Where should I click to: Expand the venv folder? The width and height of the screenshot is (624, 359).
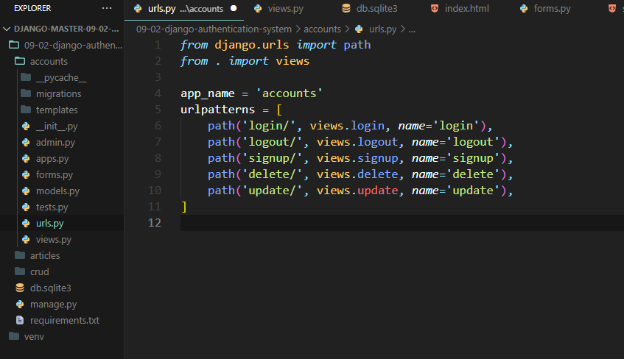coord(62,336)
